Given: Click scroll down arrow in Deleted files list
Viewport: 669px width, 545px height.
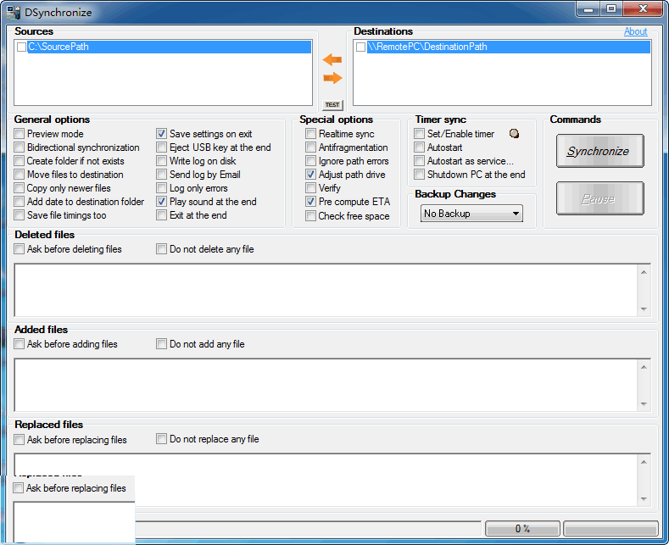Looking at the screenshot, I should [x=644, y=309].
